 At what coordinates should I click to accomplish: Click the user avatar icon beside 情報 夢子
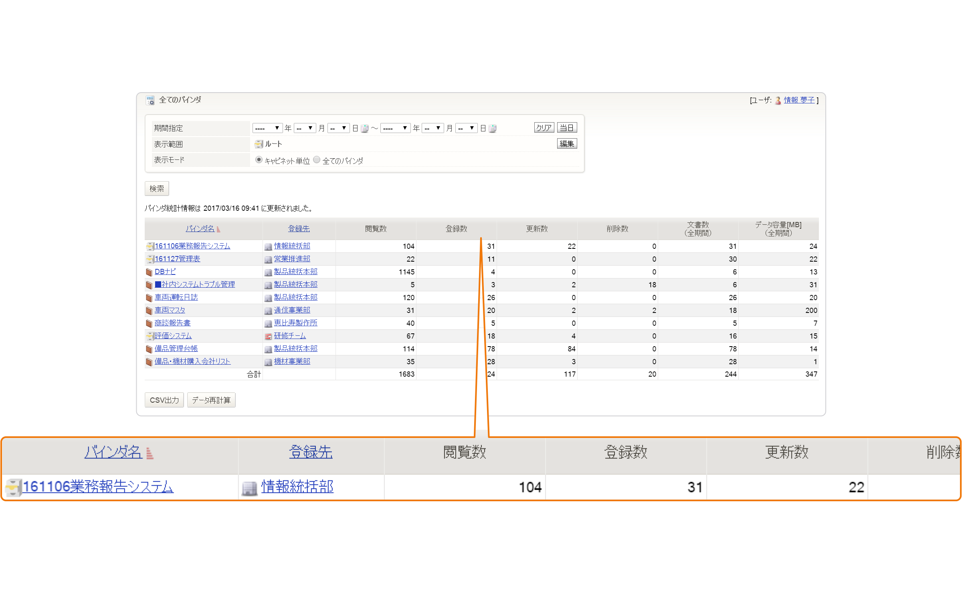pyautogui.click(x=778, y=100)
